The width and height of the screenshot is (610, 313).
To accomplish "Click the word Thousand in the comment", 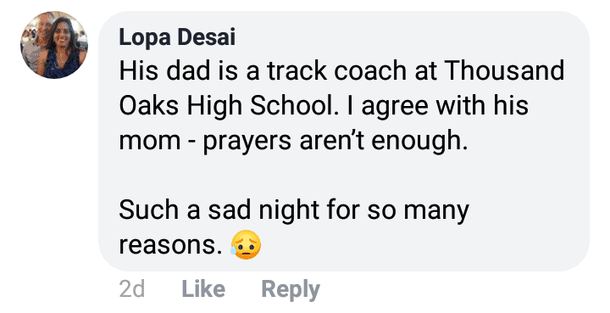I will coord(504,70).
